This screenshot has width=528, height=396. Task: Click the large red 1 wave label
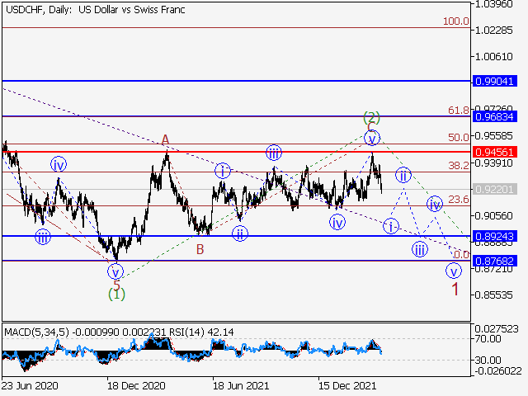pos(455,289)
